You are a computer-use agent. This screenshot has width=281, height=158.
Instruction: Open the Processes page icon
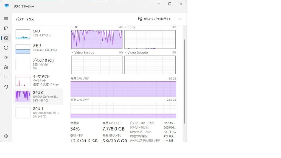pos(6,28)
